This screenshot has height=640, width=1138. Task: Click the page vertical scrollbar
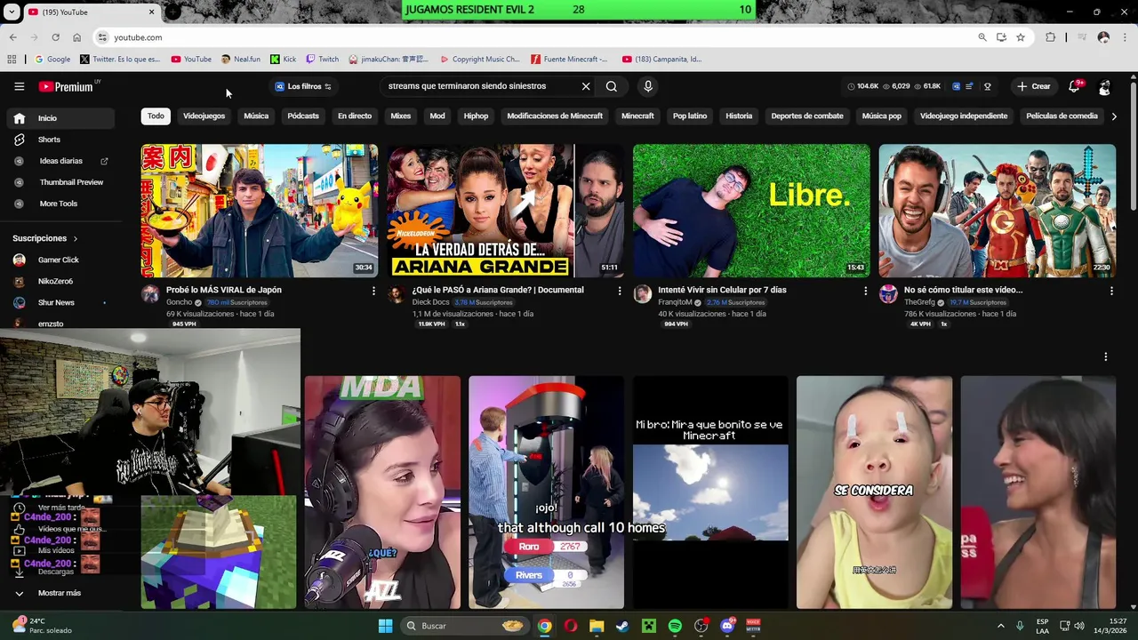pyautogui.click(x=1133, y=147)
